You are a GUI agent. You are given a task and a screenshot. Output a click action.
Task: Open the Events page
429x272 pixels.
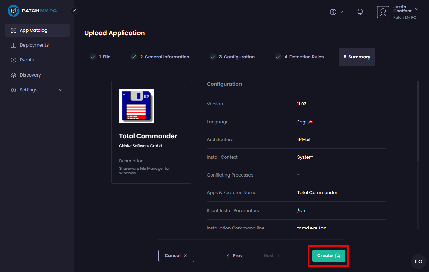27,60
